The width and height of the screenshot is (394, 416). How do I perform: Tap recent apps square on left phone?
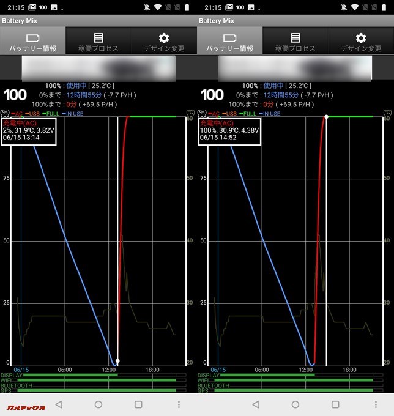click(138, 404)
